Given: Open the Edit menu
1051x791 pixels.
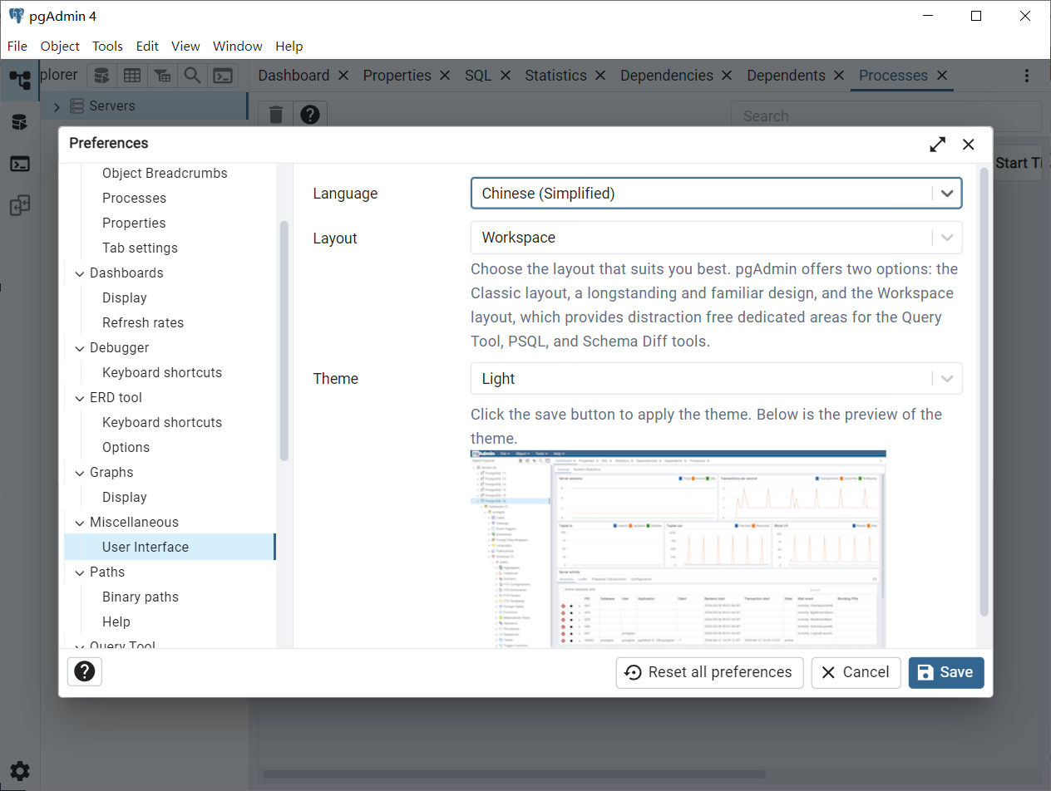Looking at the screenshot, I should 147,47.
